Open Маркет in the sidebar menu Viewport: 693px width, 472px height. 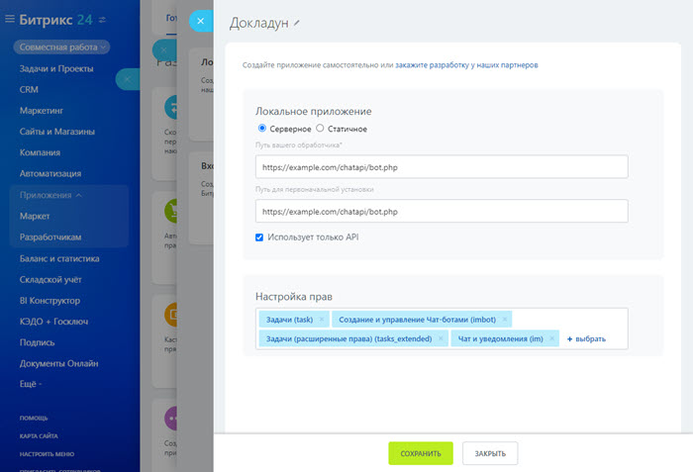tap(35, 216)
